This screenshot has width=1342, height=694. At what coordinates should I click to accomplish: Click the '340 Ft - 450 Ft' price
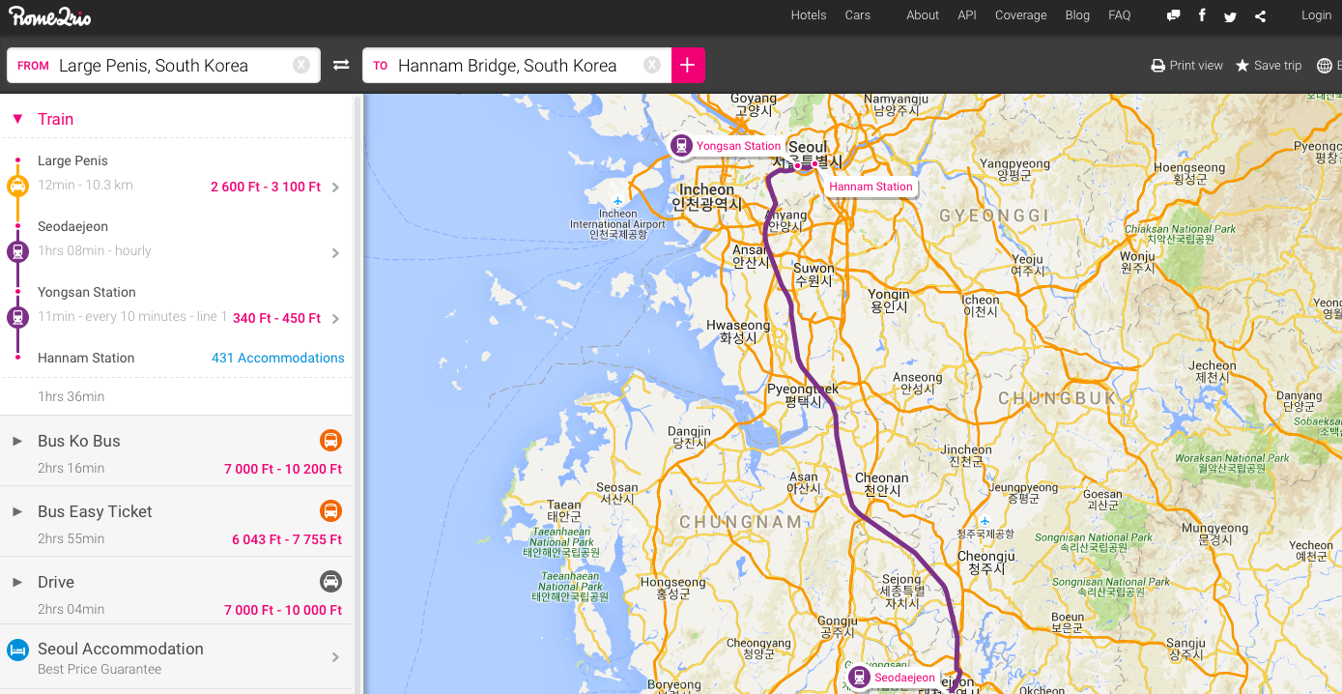[276, 318]
